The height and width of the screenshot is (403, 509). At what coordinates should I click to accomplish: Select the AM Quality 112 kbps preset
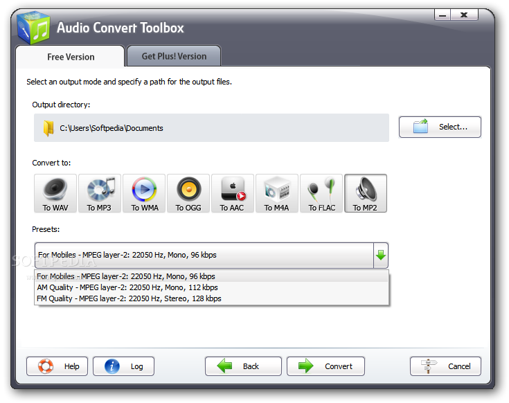tap(211, 287)
